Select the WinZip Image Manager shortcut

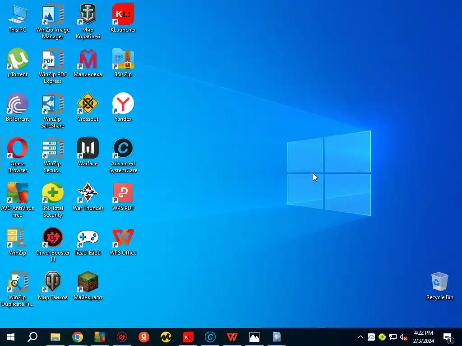pyautogui.click(x=53, y=22)
